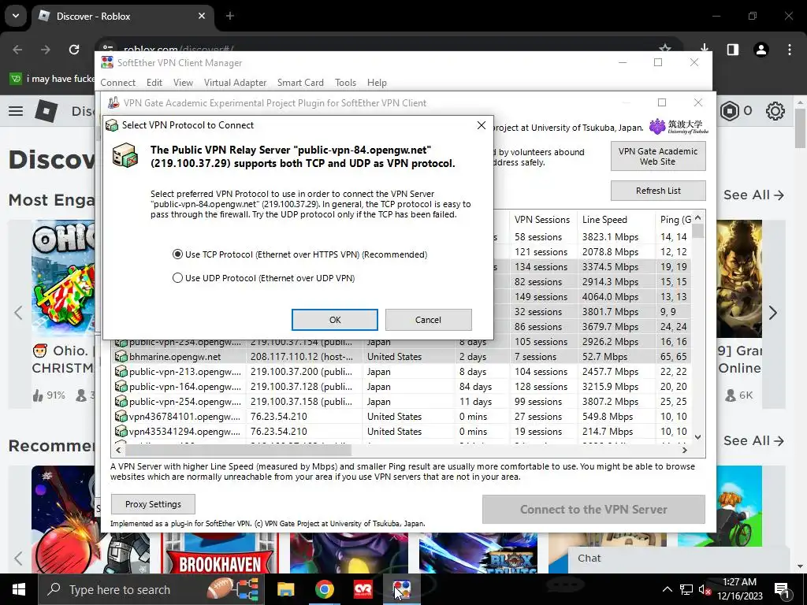Select public-vpn-164.opengw server row
The width and height of the screenshot is (807, 605).
pos(401,386)
